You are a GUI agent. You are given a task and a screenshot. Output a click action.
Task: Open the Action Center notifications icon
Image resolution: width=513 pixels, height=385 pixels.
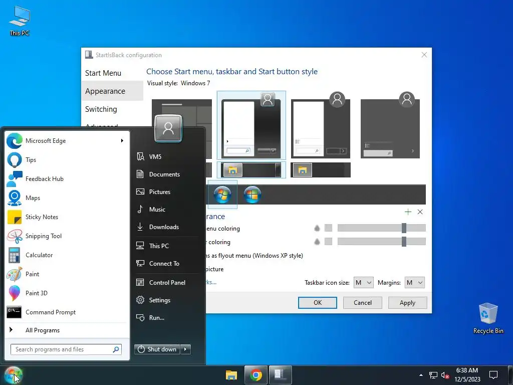(493, 375)
